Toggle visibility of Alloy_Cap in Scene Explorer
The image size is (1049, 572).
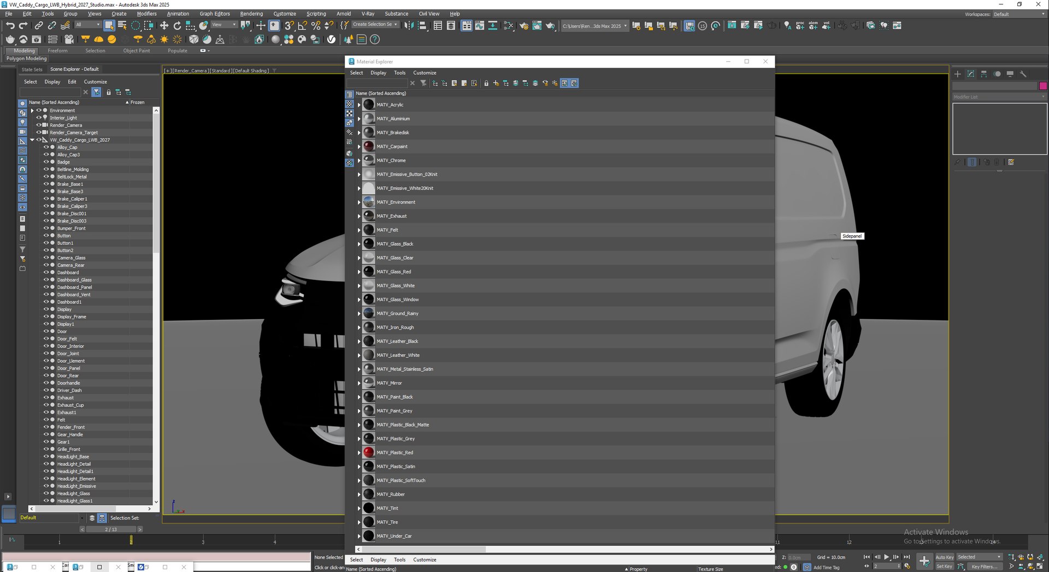tap(46, 147)
